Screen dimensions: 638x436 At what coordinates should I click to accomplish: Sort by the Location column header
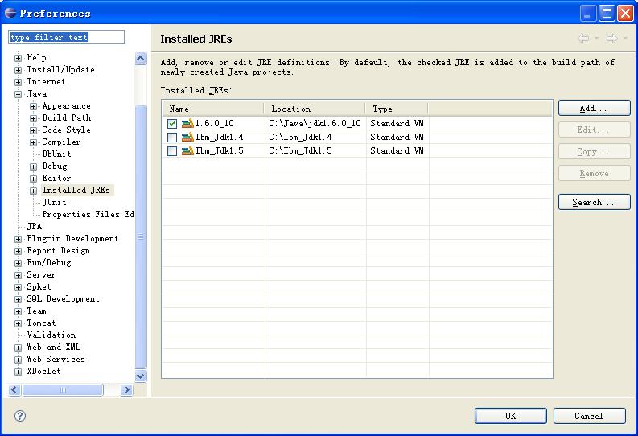pyautogui.click(x=315, y=109)
